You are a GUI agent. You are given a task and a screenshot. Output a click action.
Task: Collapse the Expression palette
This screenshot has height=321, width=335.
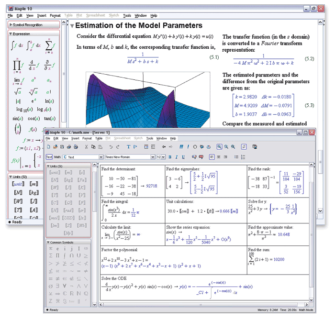click(x=10, y=34)
